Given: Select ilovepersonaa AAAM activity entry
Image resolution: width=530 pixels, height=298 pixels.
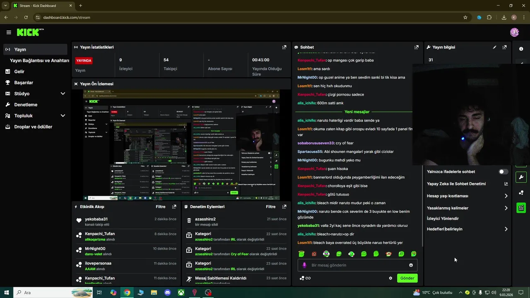Looking at the screenshot, I should coord(126,266).
